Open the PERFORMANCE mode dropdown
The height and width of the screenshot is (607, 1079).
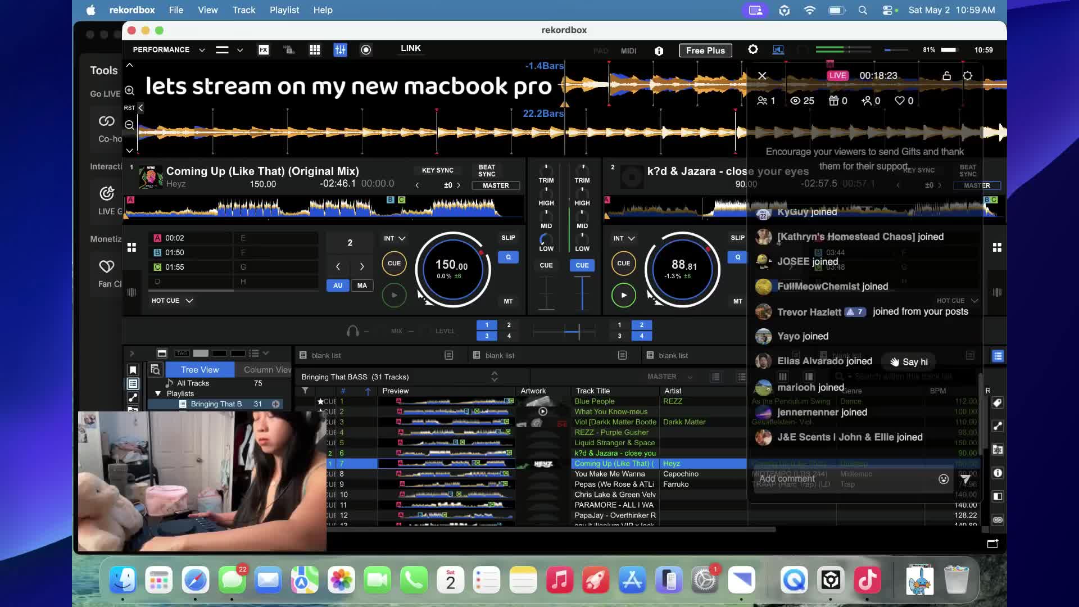pos(169,50)
